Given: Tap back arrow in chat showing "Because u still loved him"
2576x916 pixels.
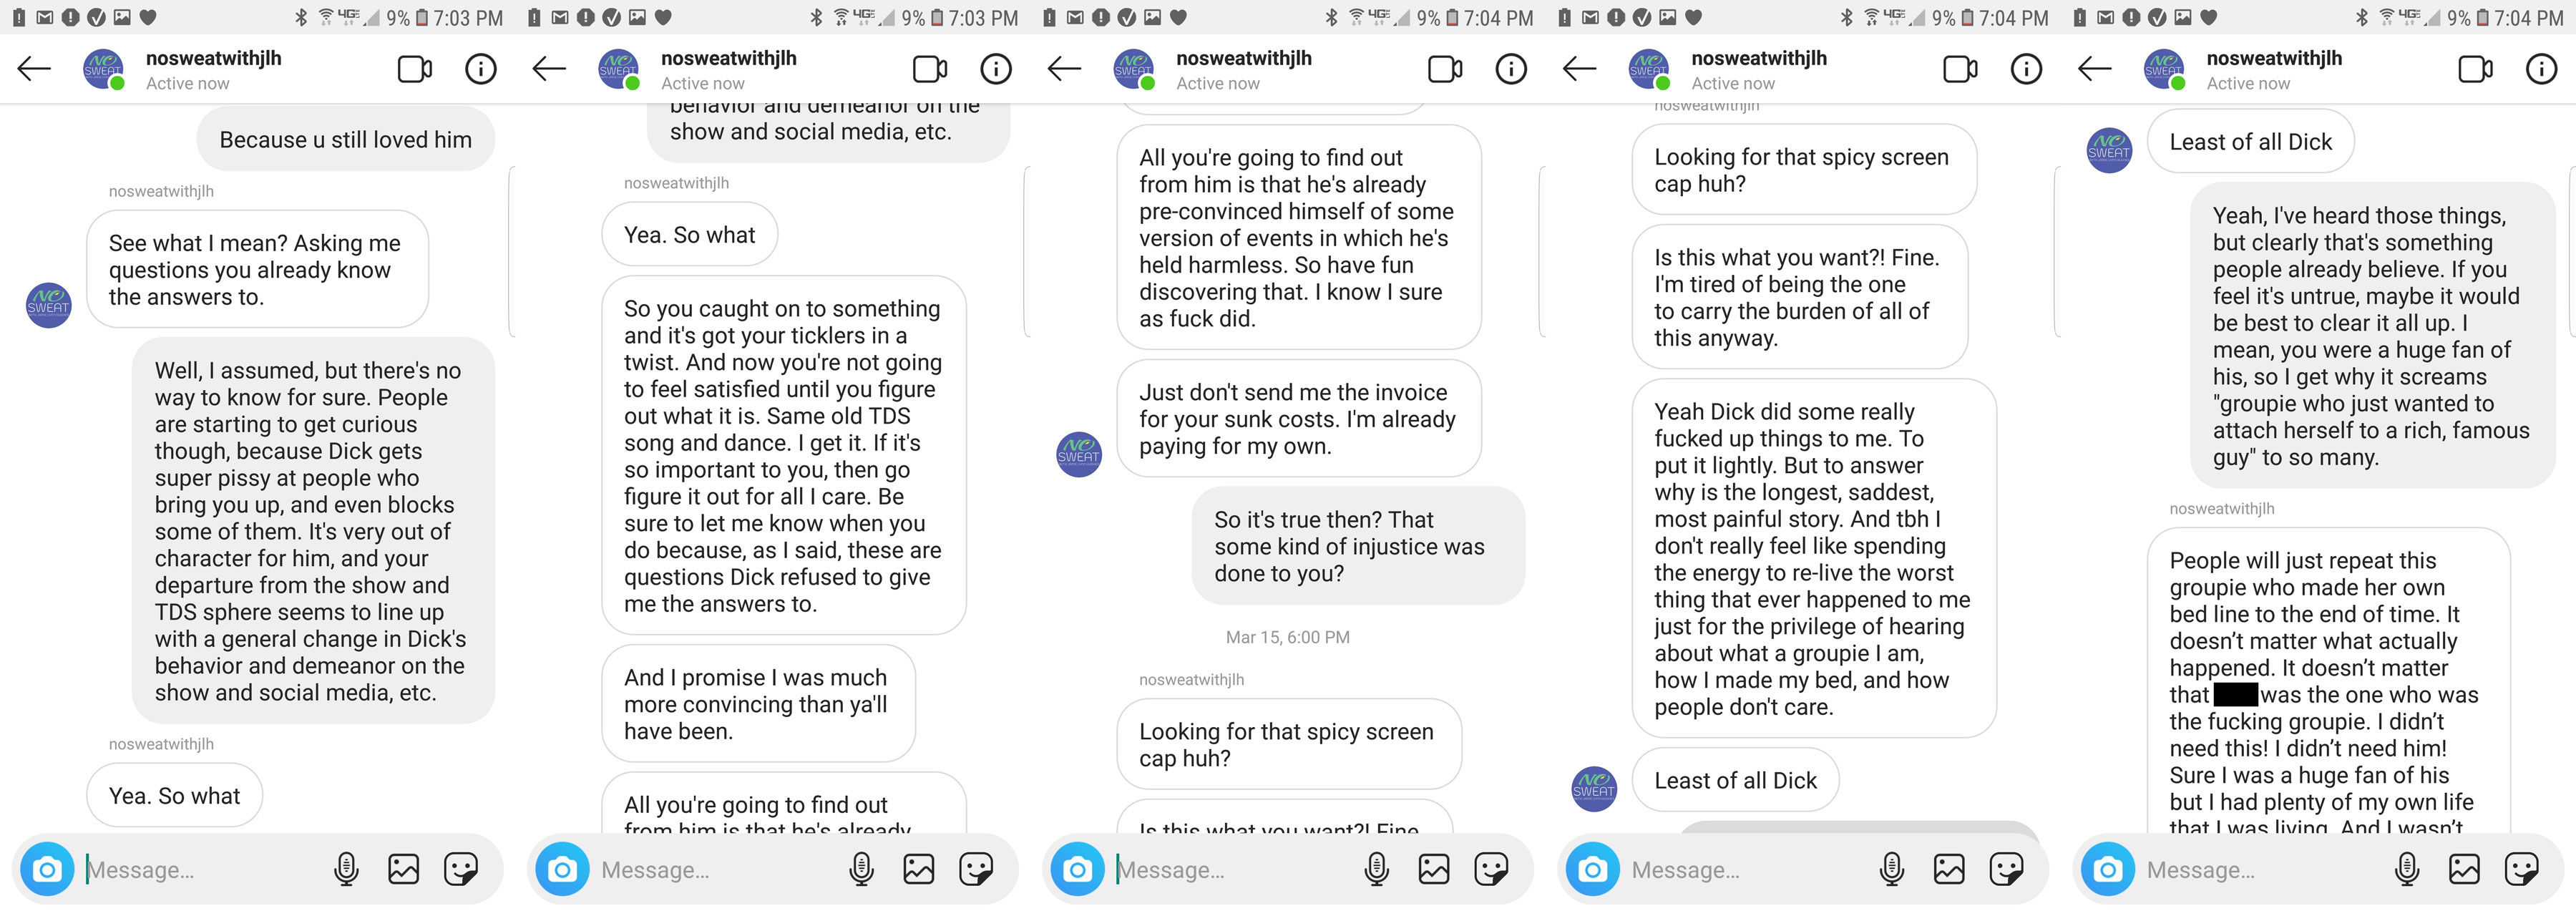Looking at the screenshot, I should click(34, 69).
